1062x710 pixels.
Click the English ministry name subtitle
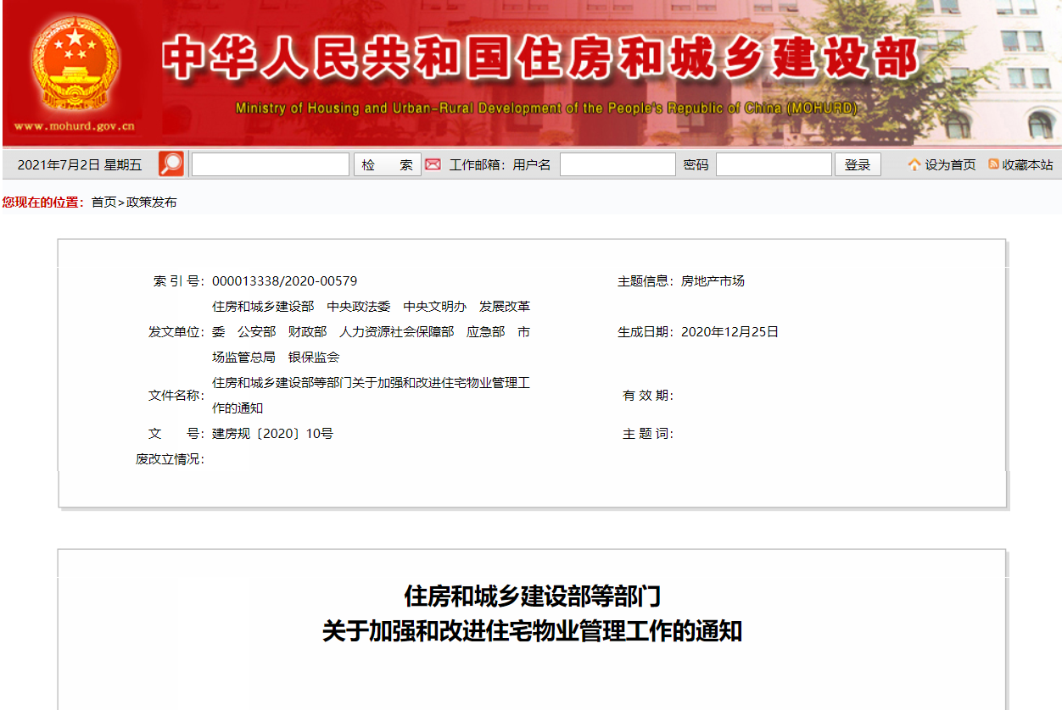point(546,108)
